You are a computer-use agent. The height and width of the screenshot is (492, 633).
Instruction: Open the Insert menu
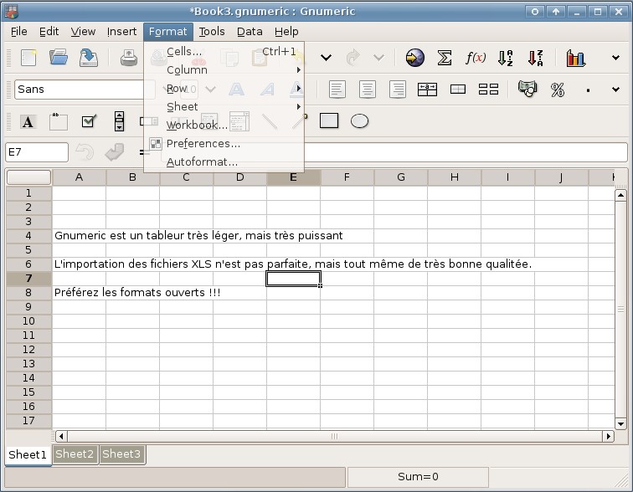[121, 32]
